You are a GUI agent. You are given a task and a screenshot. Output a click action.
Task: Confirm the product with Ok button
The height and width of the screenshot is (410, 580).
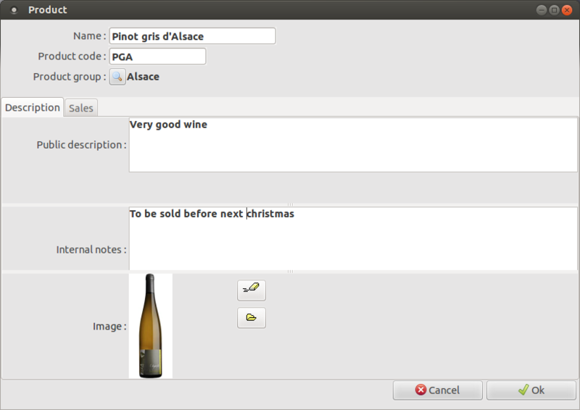pos(531,390)
